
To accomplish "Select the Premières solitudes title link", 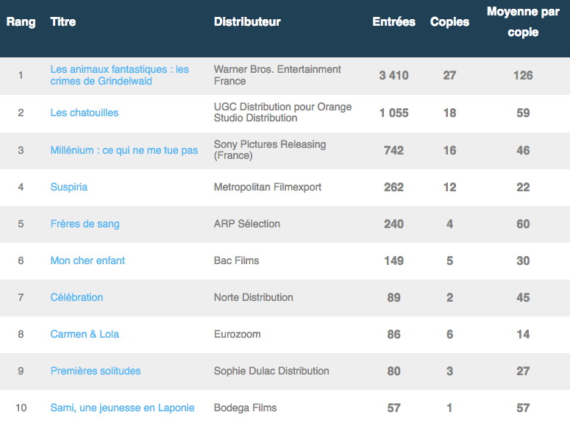I will click(x=95, y=371).
